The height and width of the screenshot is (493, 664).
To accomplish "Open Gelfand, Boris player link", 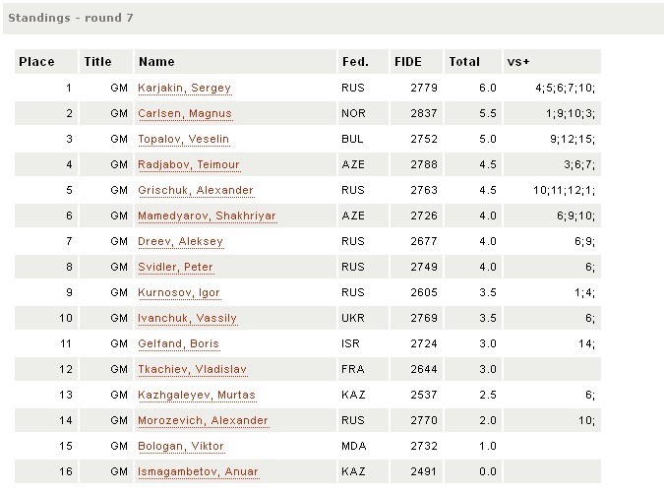I will [179, 343].
